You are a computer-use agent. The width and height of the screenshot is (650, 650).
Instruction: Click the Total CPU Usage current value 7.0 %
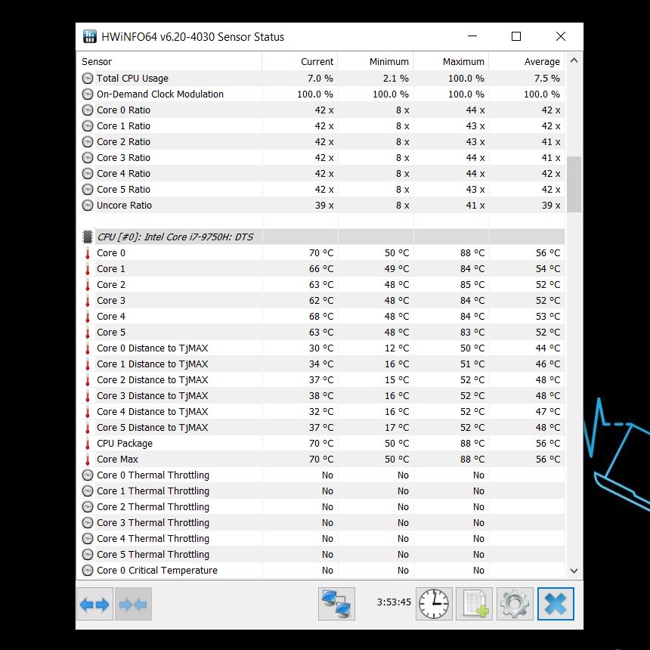point(320,79)
